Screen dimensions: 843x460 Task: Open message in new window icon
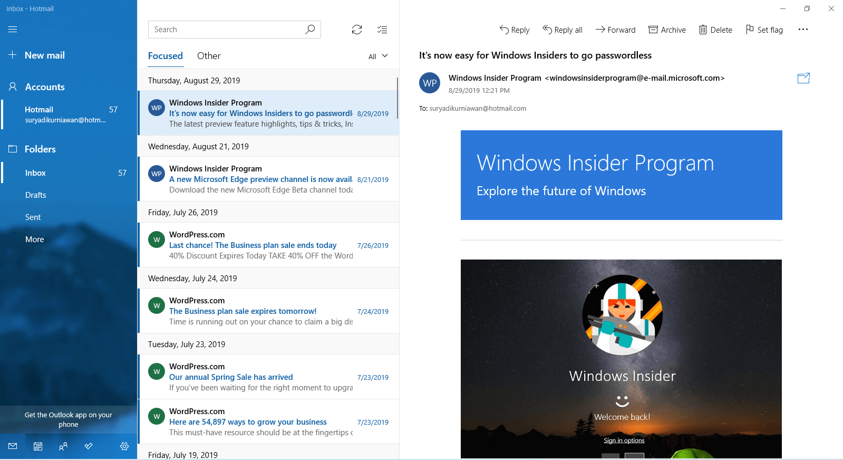(803, 78)
